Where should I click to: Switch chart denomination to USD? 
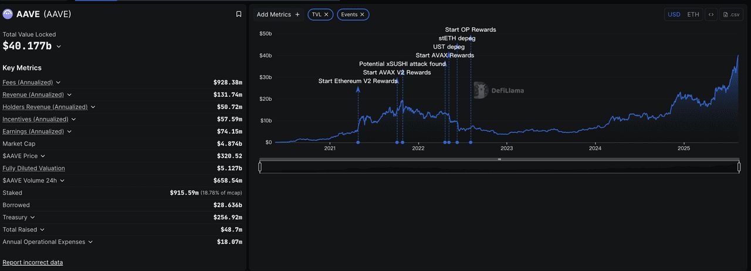tap(674, 14)
